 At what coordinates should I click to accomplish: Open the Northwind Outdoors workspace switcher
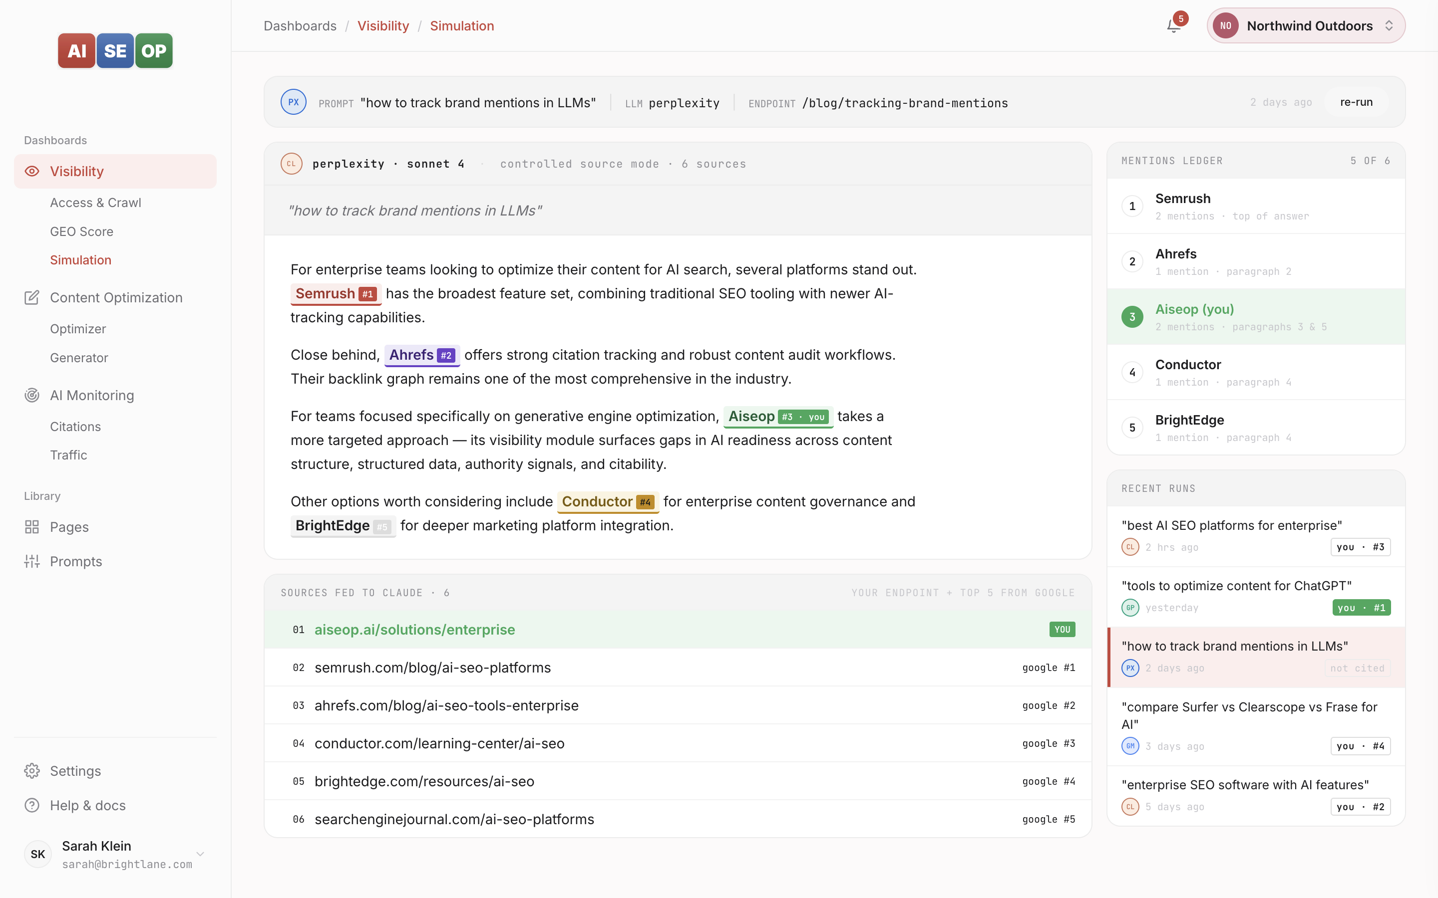[x=1306, y=25]
